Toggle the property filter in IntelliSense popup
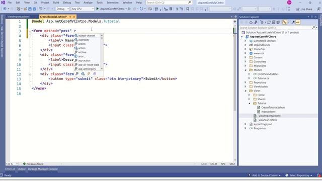 (77, 74)
